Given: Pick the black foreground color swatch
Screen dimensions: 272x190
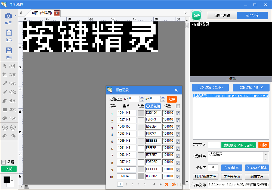Looking at the screenshot, I should click(7, 179).
